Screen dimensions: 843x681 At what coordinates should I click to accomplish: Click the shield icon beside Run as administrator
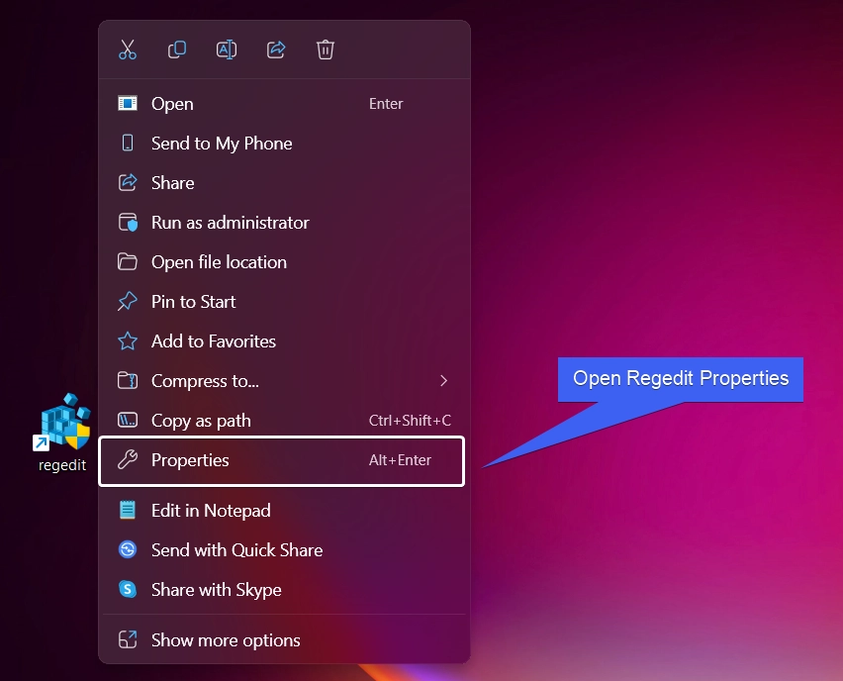click(128, 222)
